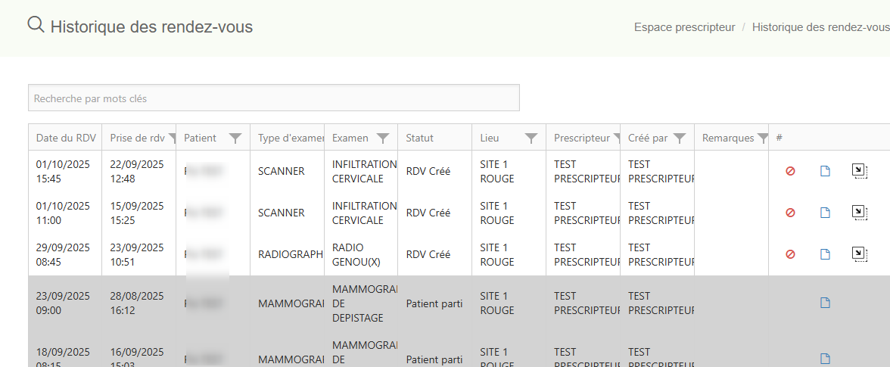Image resolution: width=890 pixels, height=367 pixels.
Task: Click move icon for 29/09/2025 radiography row
Action: click(x=859, y=254)
